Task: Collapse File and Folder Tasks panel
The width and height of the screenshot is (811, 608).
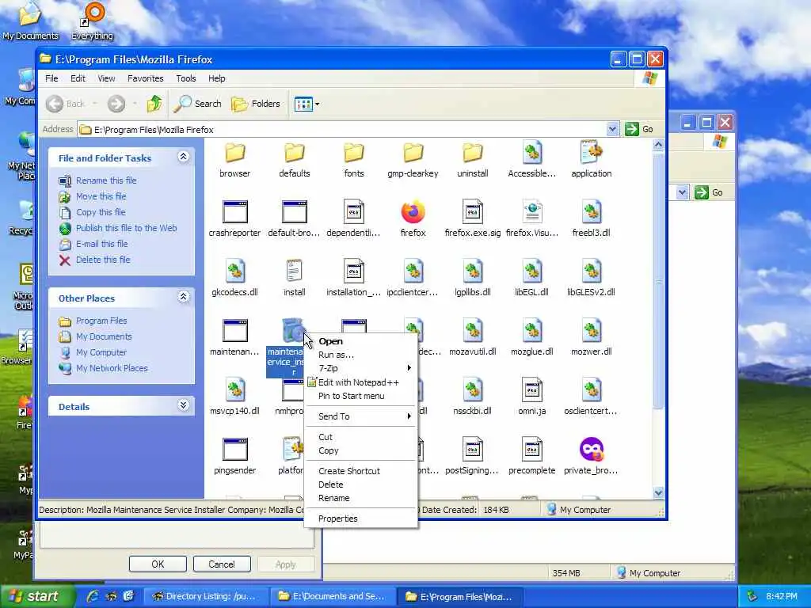Action: pyautogui.click(x=183, y=157)
